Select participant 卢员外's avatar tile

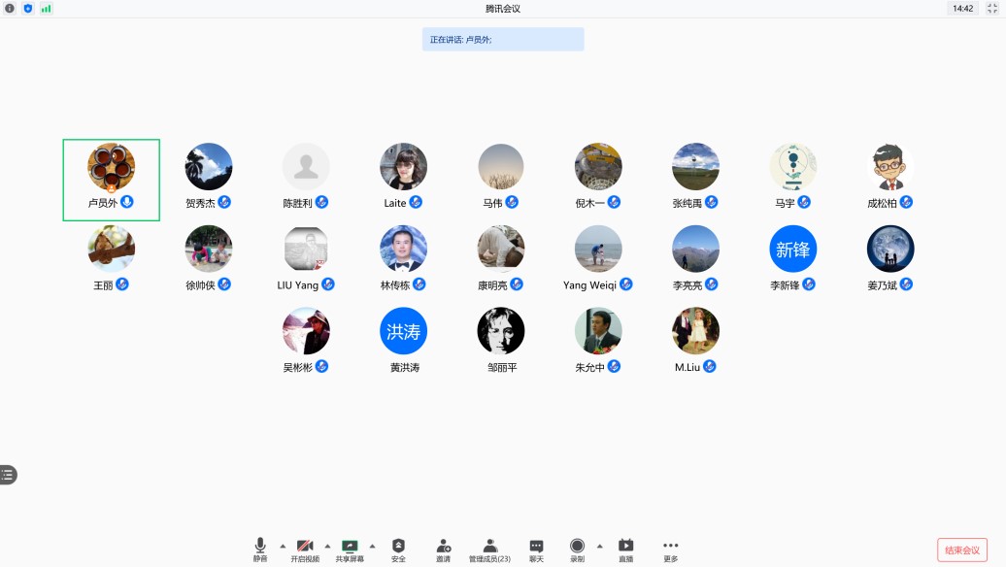pyautogui.click(x=111, y=167)
